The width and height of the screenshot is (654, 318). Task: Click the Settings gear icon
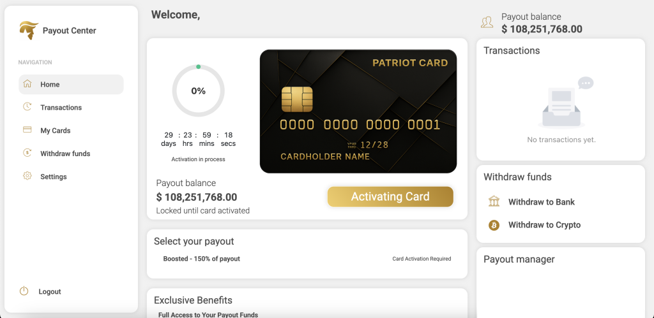click(27, 176)
